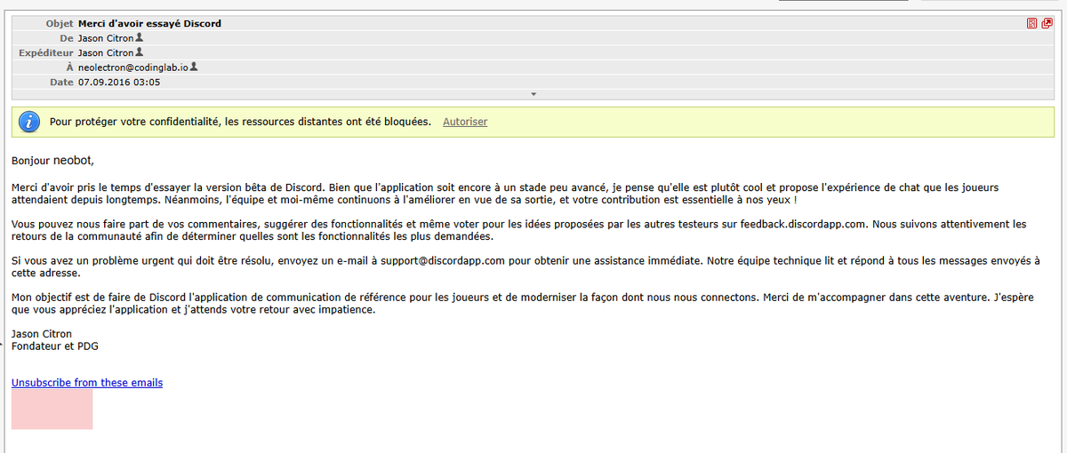1067x453 pixels.
Task: Add contact icon beside neolectron@codinglab.io
Action: coord(194,67)
